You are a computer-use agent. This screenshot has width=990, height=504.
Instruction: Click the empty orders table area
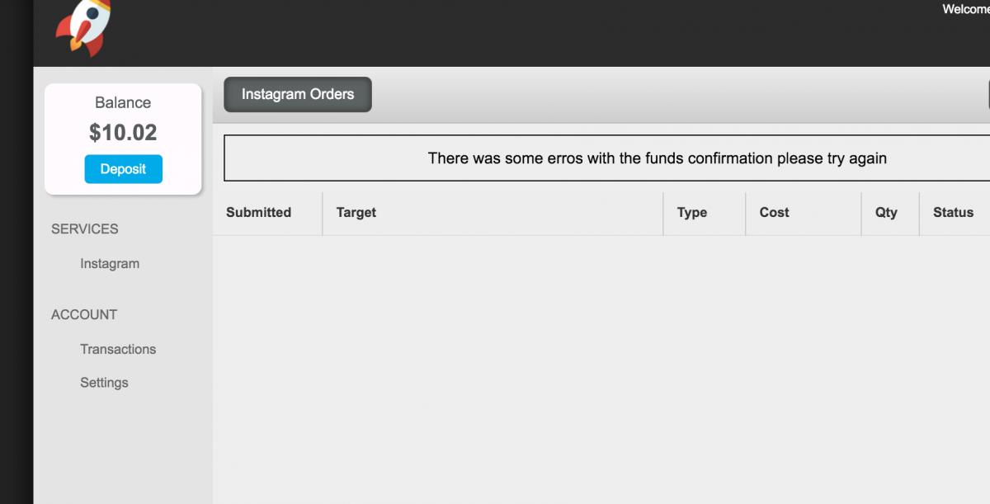point(601,370)
